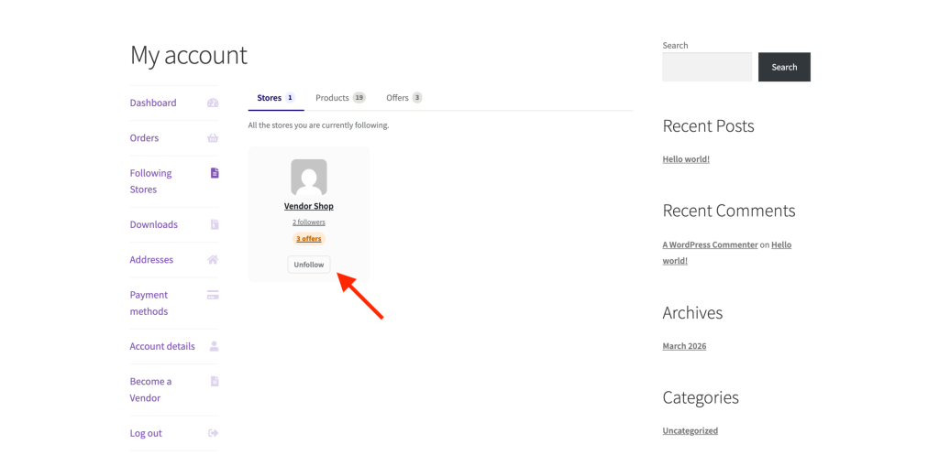The image size is (939, 466).
Task: Click the Downloads file icon
Action: point(215,224)
